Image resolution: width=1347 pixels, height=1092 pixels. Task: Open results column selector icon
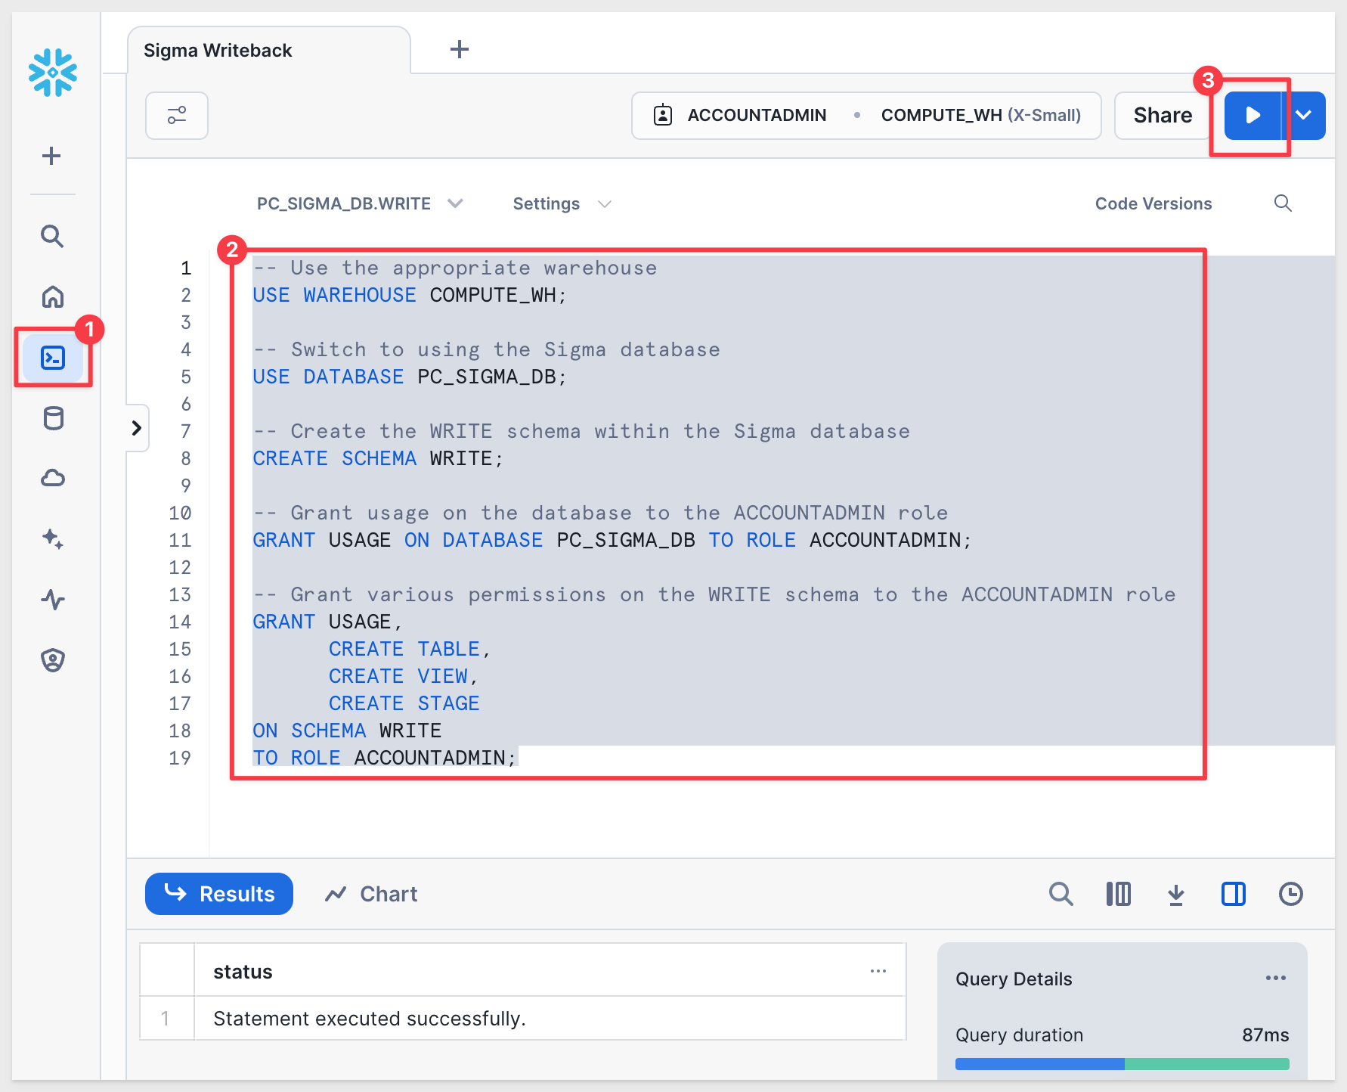point(1119,894)
